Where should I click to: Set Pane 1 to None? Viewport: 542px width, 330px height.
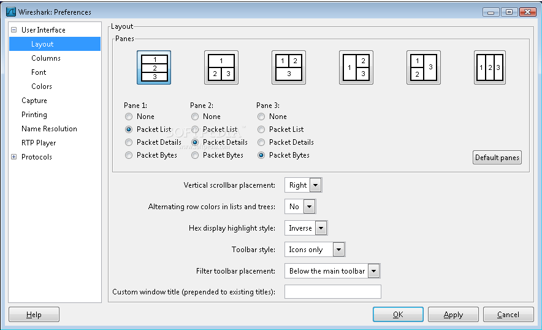129,117
